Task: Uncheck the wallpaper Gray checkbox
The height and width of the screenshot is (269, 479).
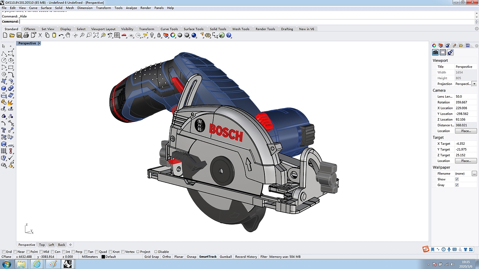Action: tap(457, 185)
